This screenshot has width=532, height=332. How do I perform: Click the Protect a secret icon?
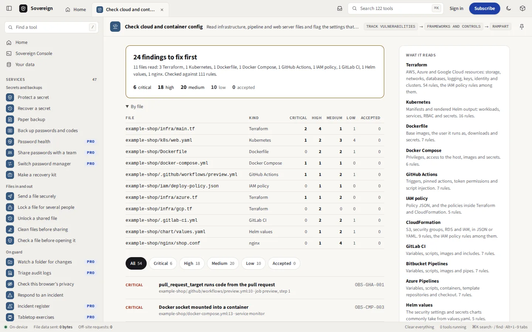(10, 97)
